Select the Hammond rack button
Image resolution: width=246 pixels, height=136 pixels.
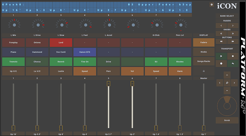pyautogui.click(x=37, y=52)
